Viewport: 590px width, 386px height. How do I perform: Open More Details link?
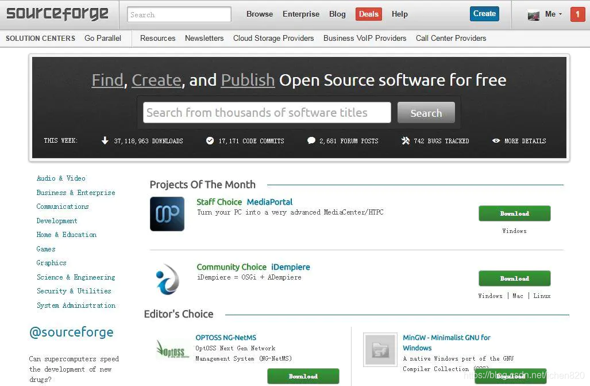tap(525, 141)
